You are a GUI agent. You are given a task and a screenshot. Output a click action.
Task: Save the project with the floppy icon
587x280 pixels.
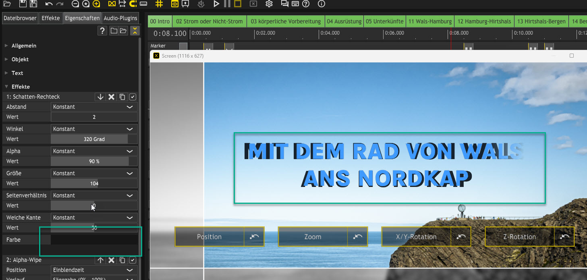23,4
